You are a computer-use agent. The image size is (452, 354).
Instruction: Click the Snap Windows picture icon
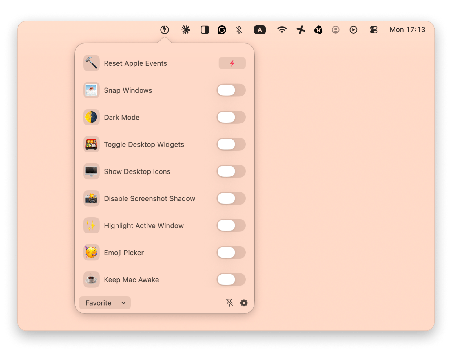click(x=91, y=90)
